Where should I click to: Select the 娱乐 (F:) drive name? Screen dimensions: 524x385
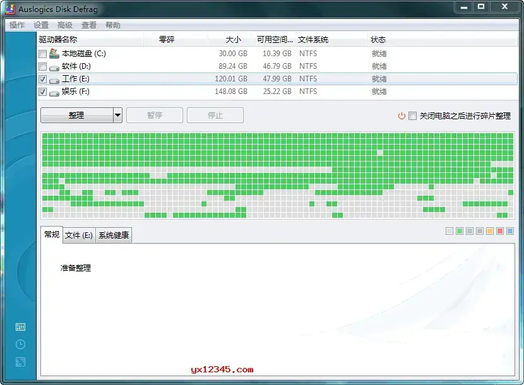coord(76,92)
